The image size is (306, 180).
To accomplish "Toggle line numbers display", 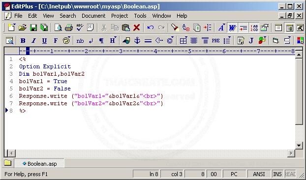I will tap(254, 28).
